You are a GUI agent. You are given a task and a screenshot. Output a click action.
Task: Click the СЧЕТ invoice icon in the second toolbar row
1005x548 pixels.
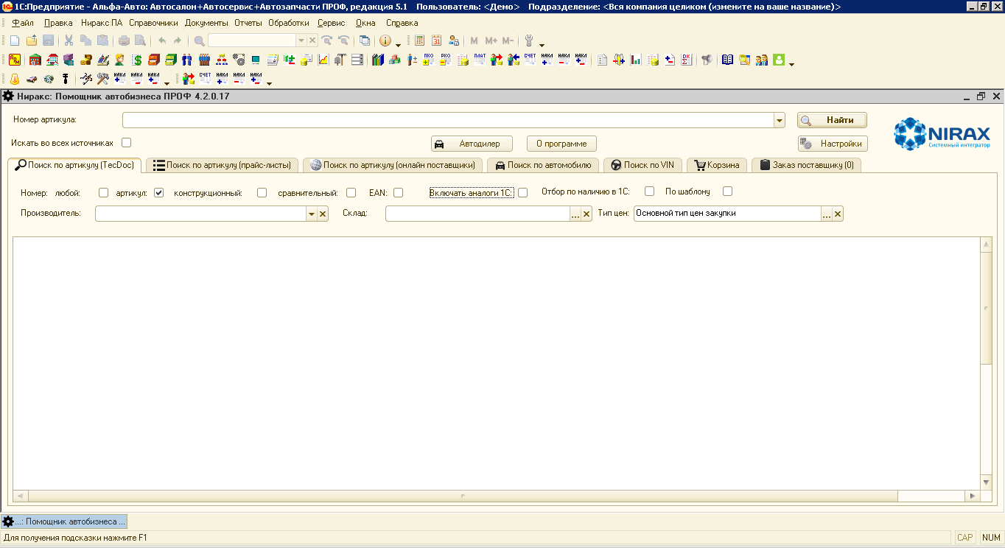[530, 60]
